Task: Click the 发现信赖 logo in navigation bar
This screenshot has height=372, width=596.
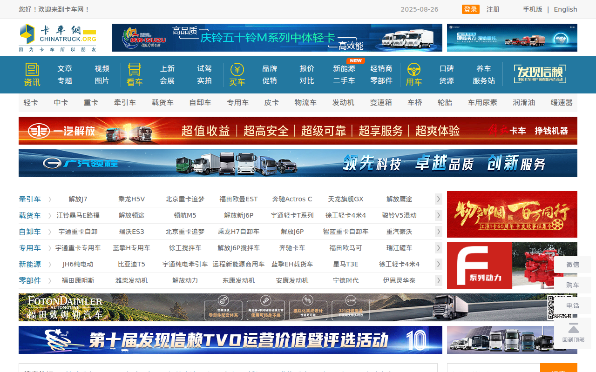Action: (x=540, y=74)
